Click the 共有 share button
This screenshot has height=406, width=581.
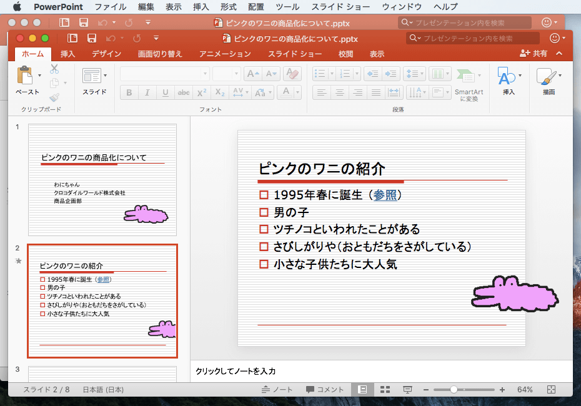click(533, 53)
